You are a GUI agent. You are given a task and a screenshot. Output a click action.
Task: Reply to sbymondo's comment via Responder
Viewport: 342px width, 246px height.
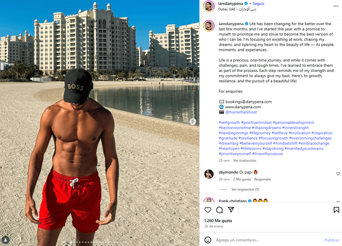(x=263, y=179)
